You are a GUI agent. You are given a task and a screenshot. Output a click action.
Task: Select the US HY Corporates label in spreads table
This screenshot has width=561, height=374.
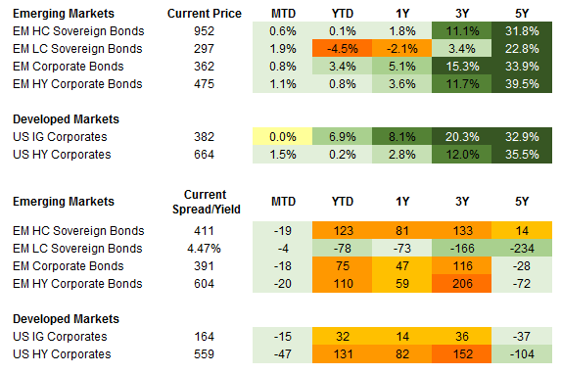[x=62, y=354]
